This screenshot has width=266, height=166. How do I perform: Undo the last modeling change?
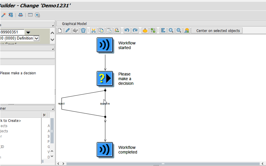127,30
